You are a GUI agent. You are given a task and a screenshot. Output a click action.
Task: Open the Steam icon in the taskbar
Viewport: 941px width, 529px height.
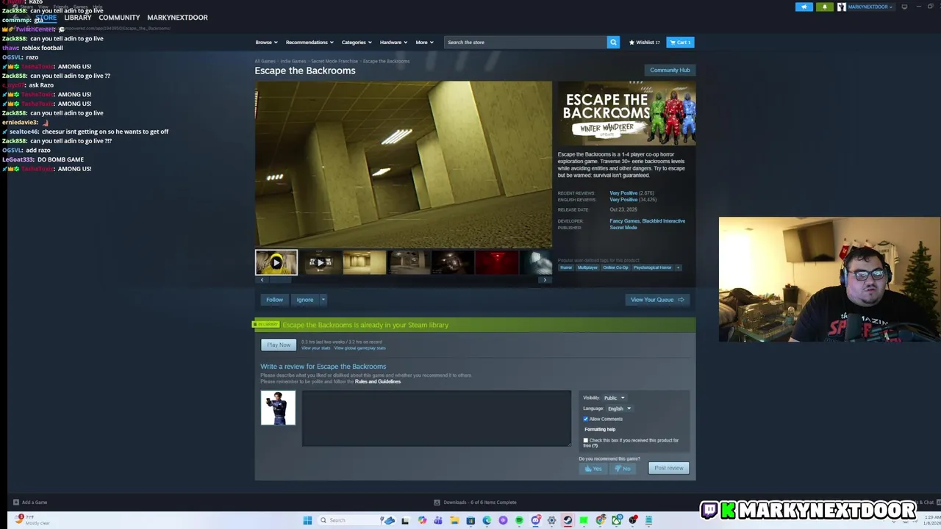pyautogui.click(x=568, y=520)
